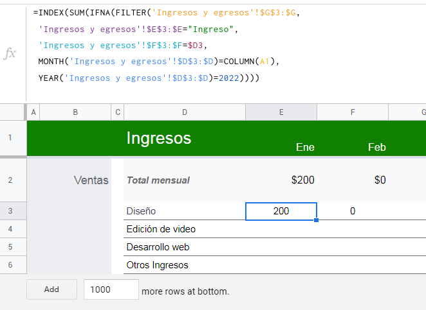Select column C header
The width and height of the screenshot is (426, 310).
[118, 112]
